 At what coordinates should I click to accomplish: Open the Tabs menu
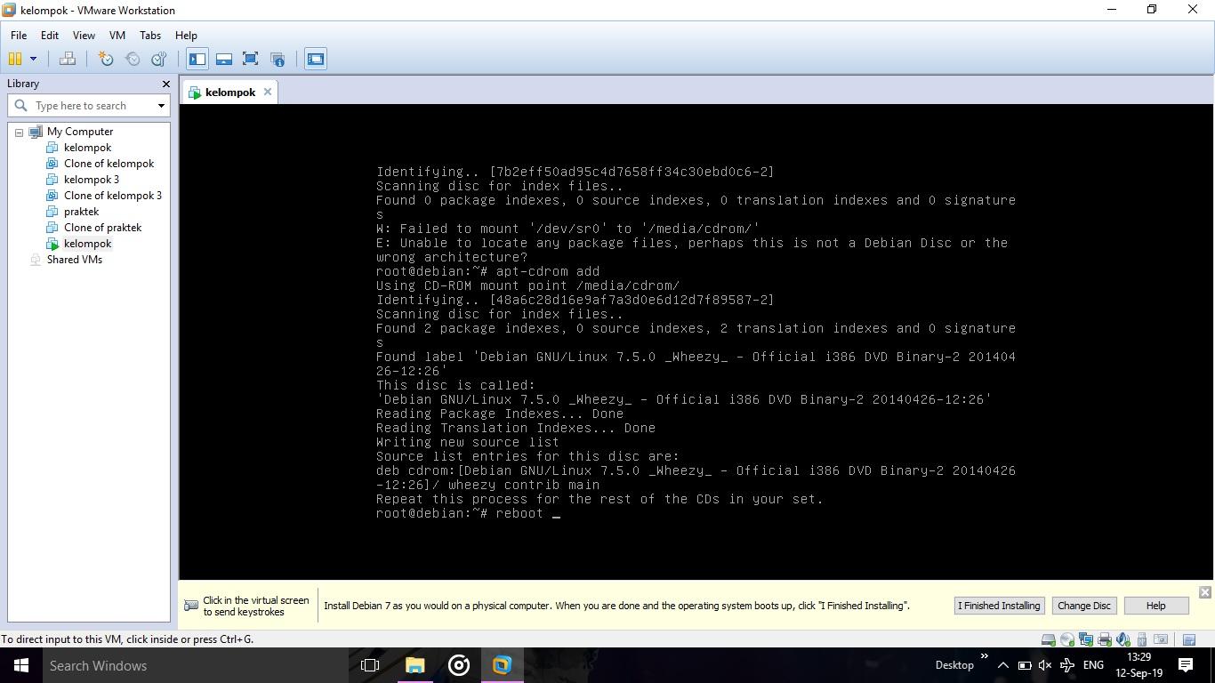click(149, 36)
